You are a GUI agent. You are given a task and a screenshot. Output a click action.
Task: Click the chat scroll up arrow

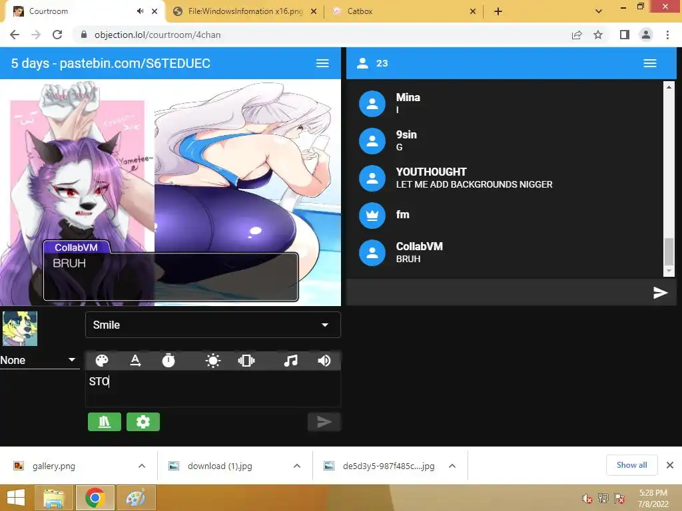pos(669,87)
